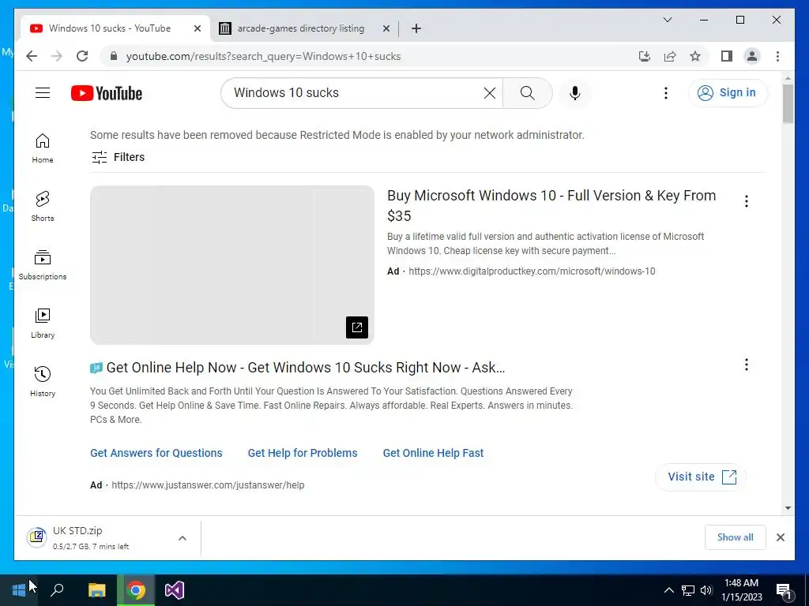The height and width of the screenshot is (606, 809).
Task: Close the arcade-games directory listing tab
Action: pyautogui.click(x=386, y=28)
